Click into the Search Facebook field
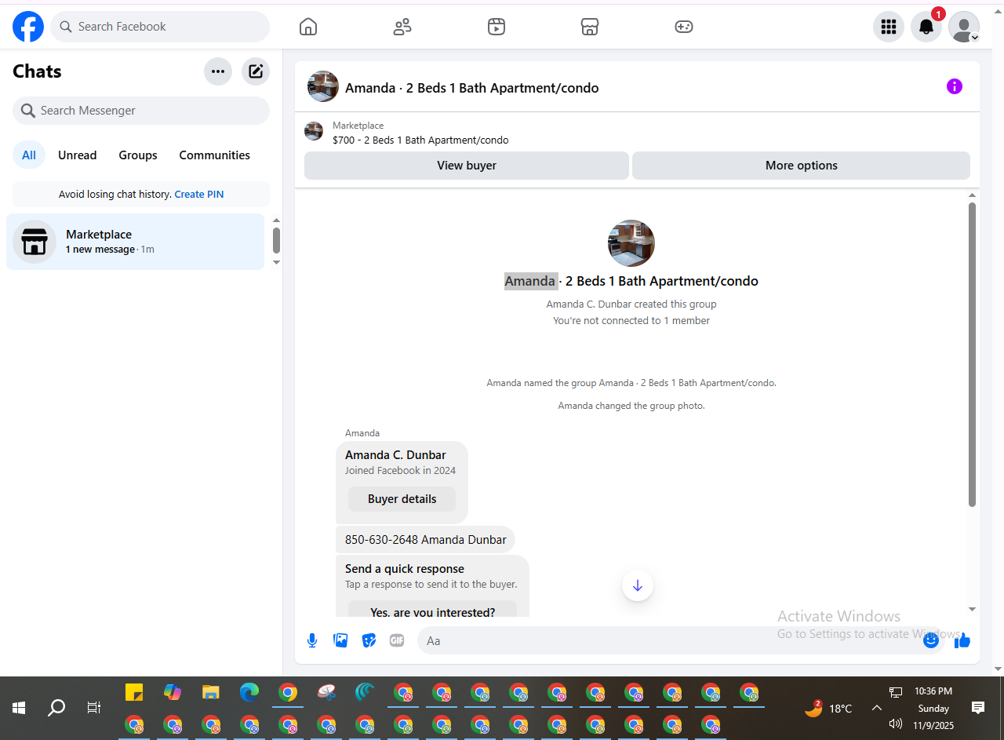 (160, 27)
